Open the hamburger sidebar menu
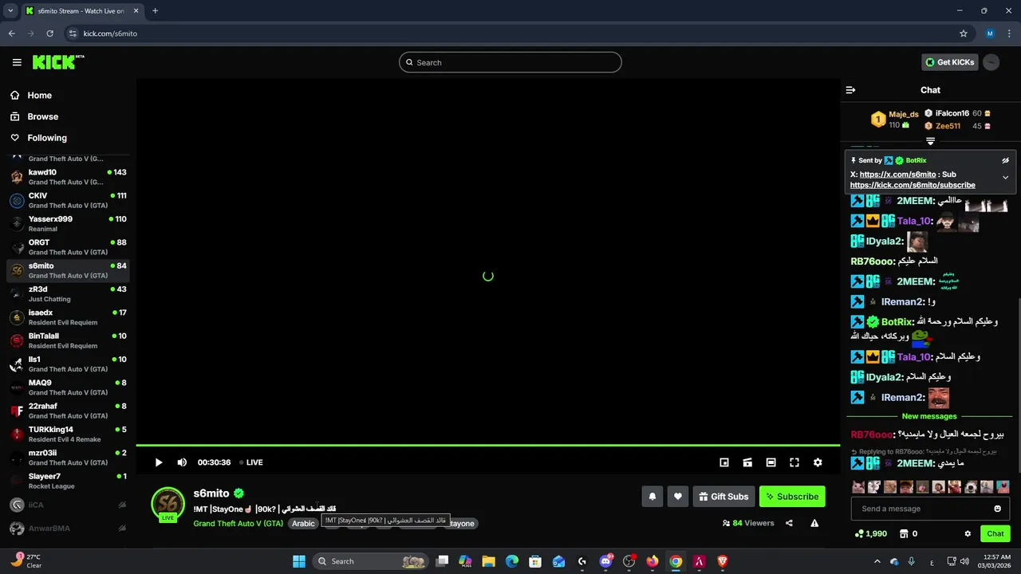 tap(17, 62)
